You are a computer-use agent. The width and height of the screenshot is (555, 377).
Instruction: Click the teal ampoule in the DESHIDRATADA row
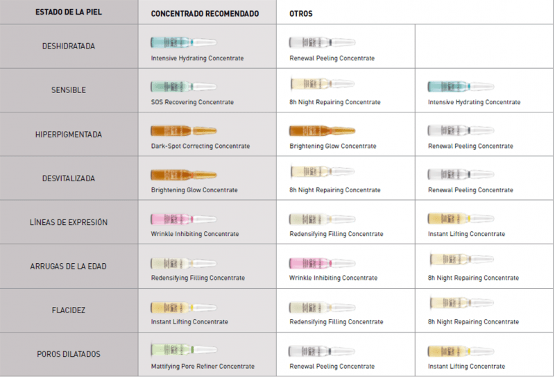pyautogui.click(x=184, y=42)
